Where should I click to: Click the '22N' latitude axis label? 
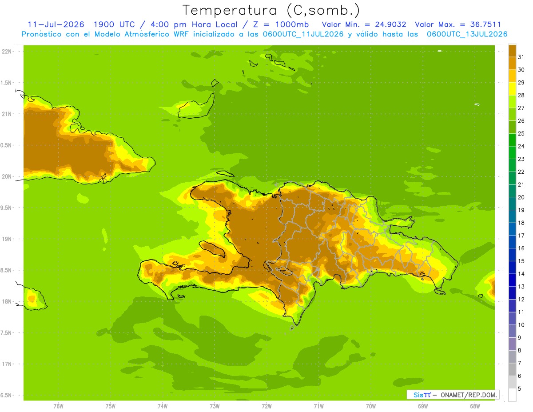7,52
